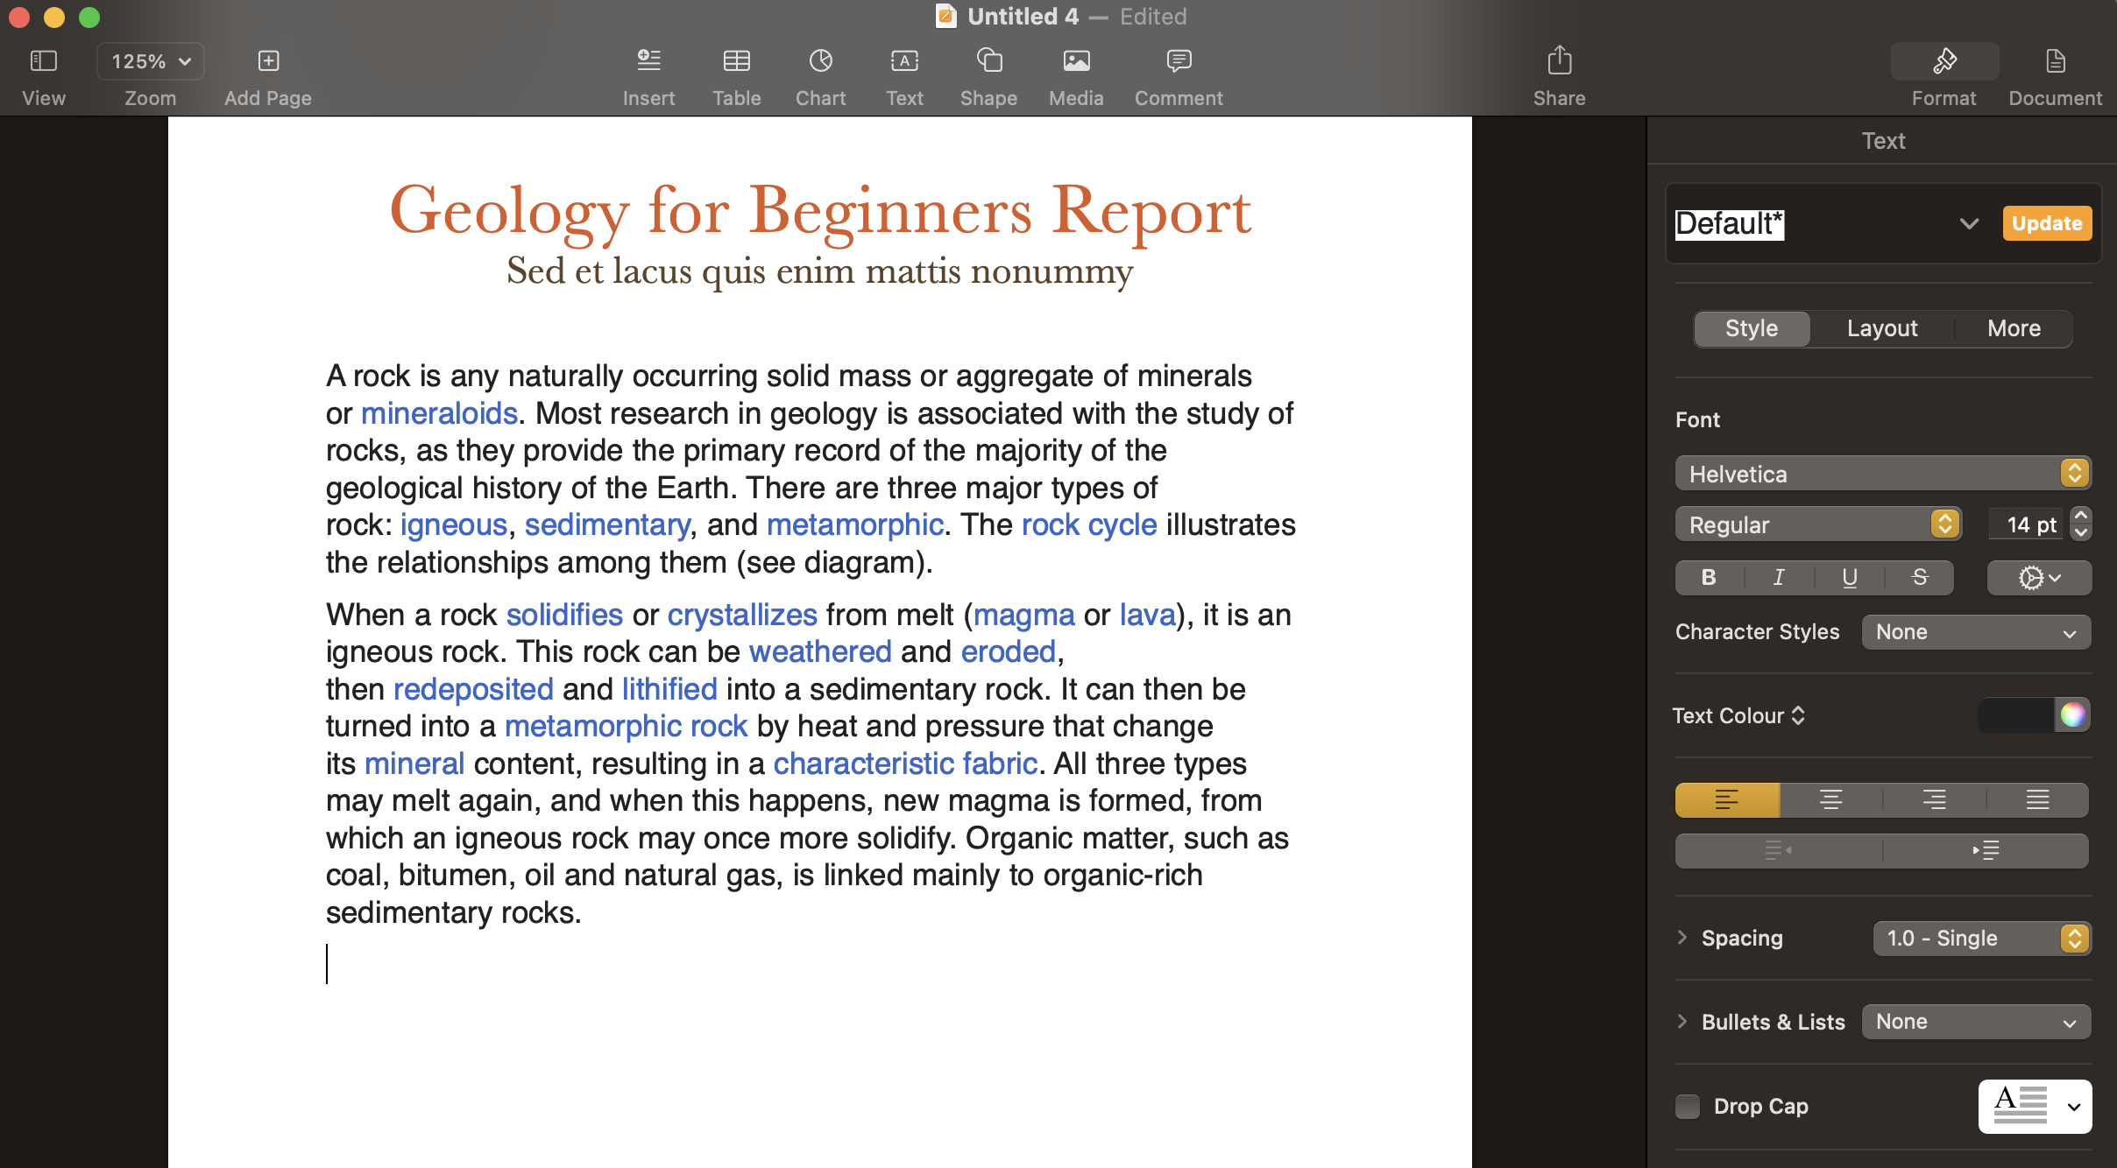Click the Sed et lacus subtitle

coord(820,271)
